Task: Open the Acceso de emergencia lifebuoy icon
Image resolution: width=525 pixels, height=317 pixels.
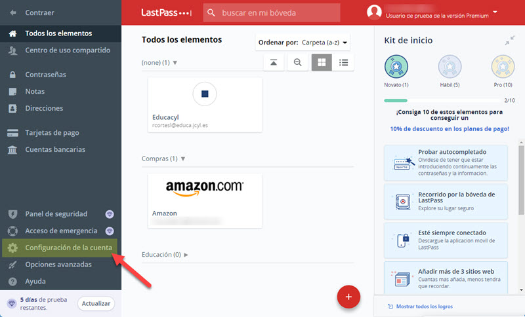Action: coord(12,231)
